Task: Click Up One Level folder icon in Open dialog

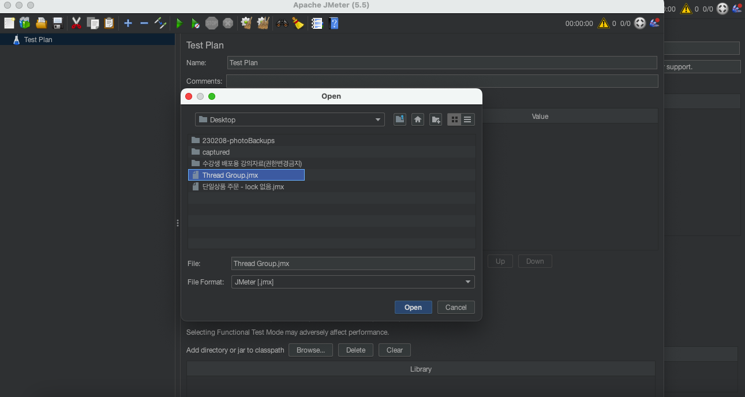Action: [400, 119]
